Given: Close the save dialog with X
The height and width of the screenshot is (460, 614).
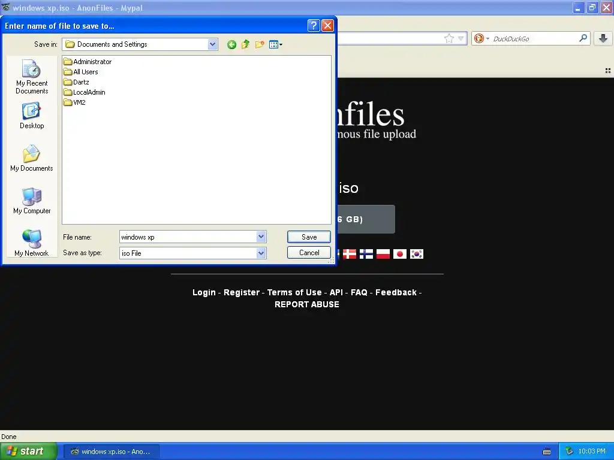Looking at the screenshot, I should click(x=328, y=26).
